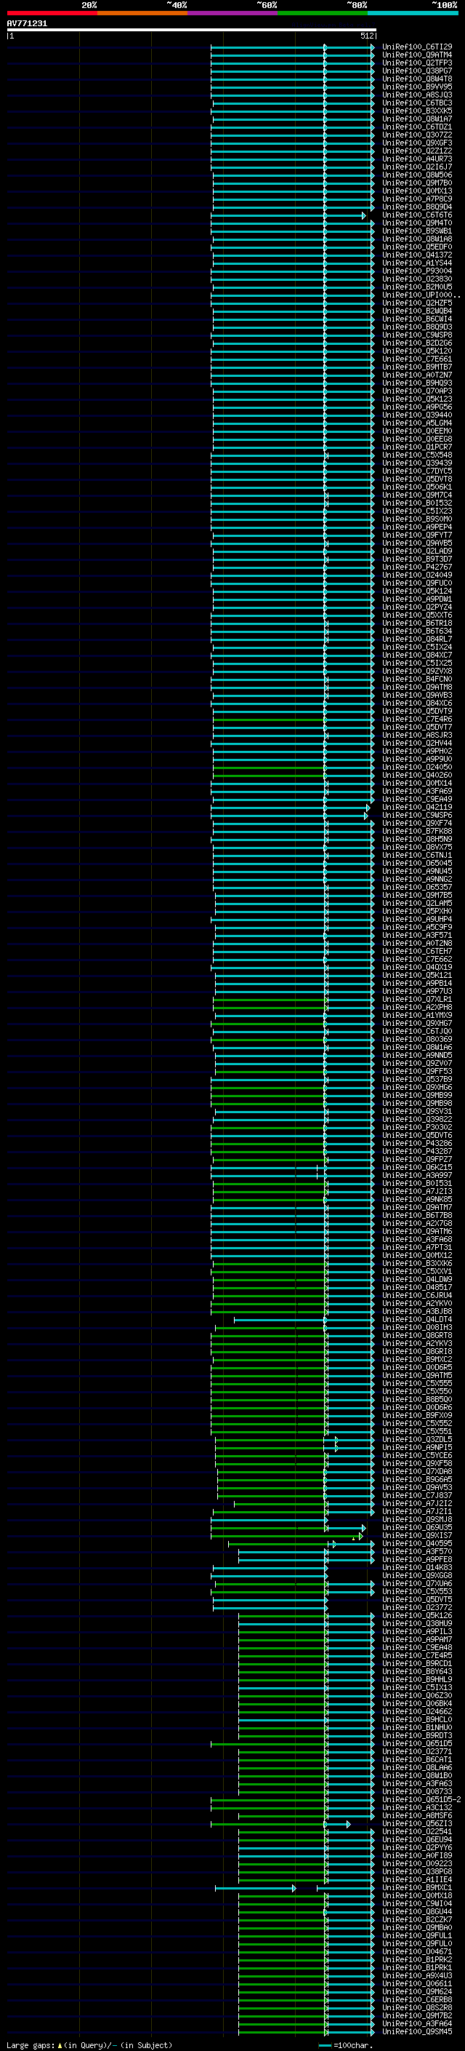The height and width of the screenshot is (2051, 465).
Task: Select the label UniRef100_A8SJQ3
Action: coord(417,95)
